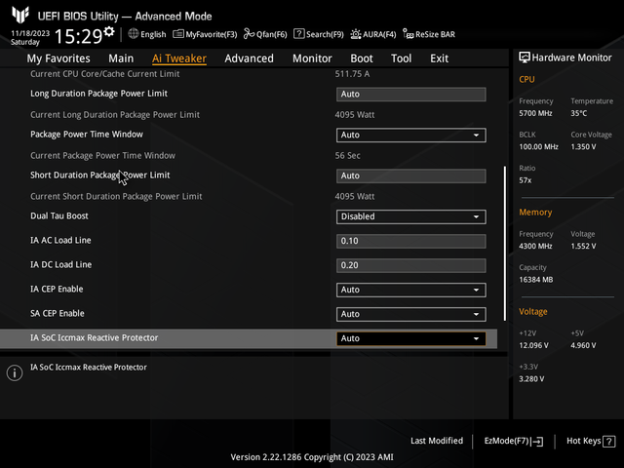Open MyFavorite(F3) list icon
Screen dimensions: 624x468
point(178,34)
